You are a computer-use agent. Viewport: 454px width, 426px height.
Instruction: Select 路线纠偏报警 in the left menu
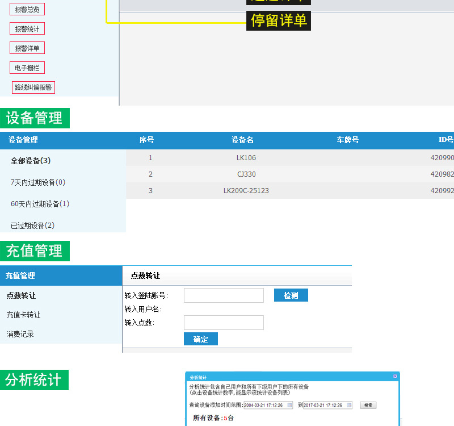click(33, 87)
